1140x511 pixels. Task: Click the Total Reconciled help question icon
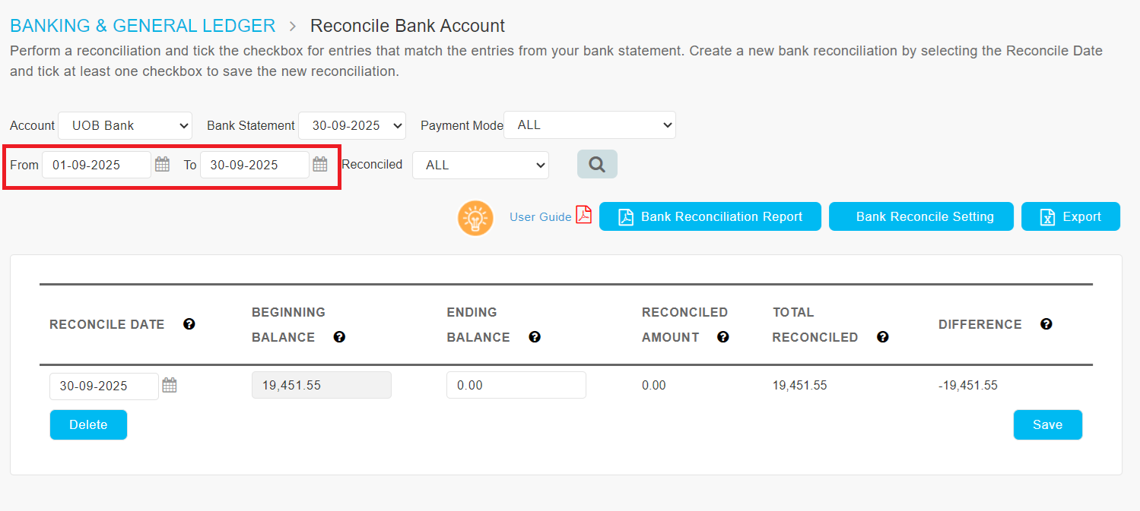point(882,337)
